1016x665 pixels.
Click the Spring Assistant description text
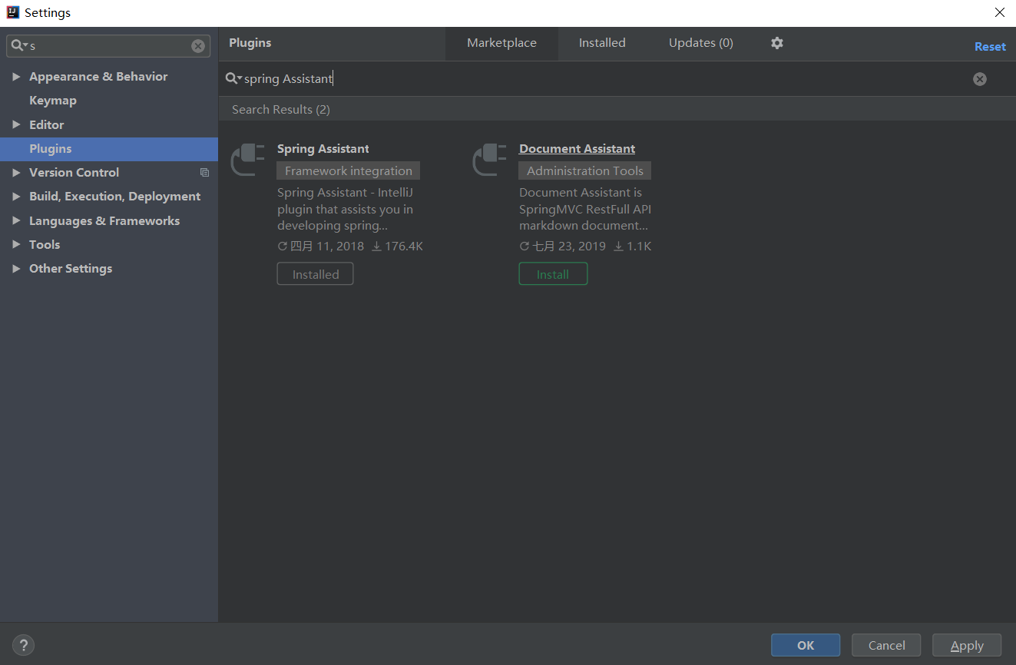(346, 209)
